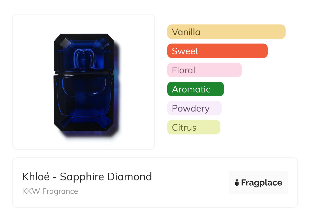Screen dimensions: 310x220
Task: Click the grey Fragplace logo box background
Action: [x=258, y=175]
